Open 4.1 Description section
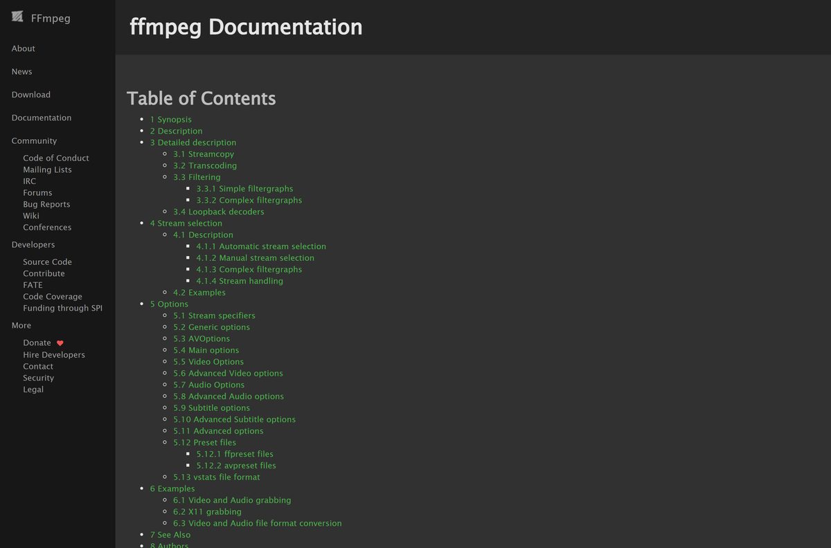The image size is (831, 548). pyautogui.click(x=203, y=235)
